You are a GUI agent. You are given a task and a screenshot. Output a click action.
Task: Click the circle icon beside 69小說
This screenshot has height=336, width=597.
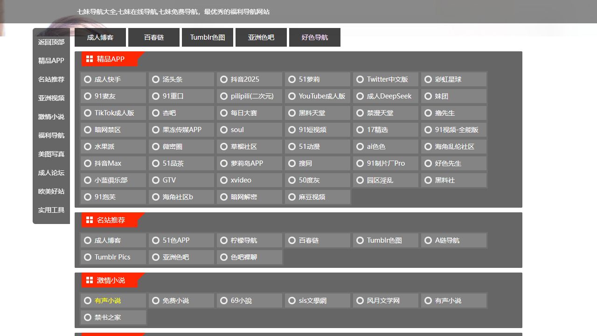(x=224, y=301)
